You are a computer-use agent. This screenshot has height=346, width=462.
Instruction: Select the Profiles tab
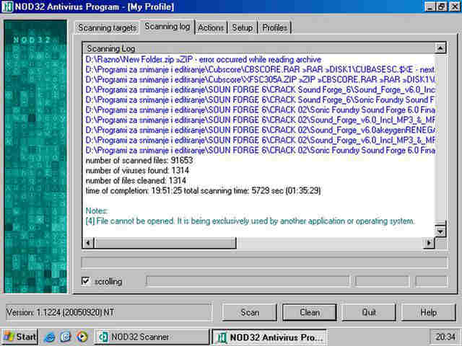tap(274, 28)
